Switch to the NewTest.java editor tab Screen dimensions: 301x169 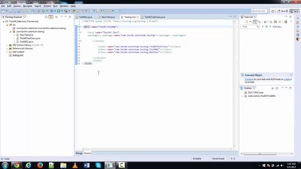pyautogui.click(x=106, y=17)
